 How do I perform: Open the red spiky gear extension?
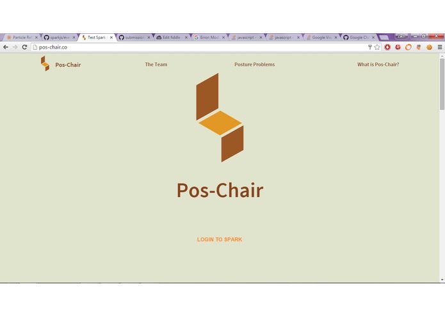[398, 47]
